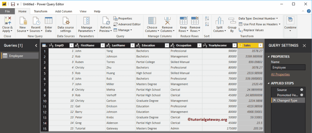The image size is (312, 133).
Task: Switch to the Add Column tab
Action: point(64,11)
